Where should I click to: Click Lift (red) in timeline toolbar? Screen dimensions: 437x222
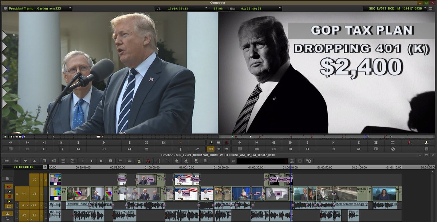(148, 162)
